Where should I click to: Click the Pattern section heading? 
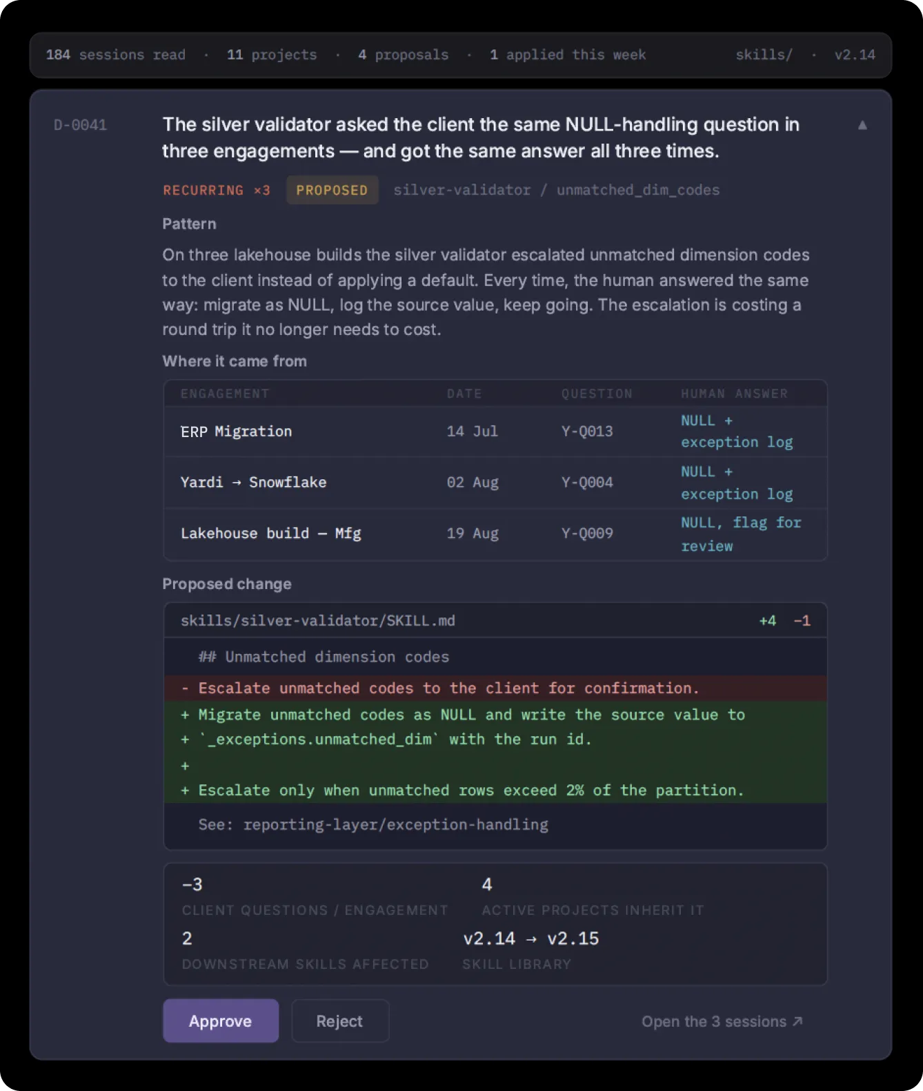[x=189, y=224]
